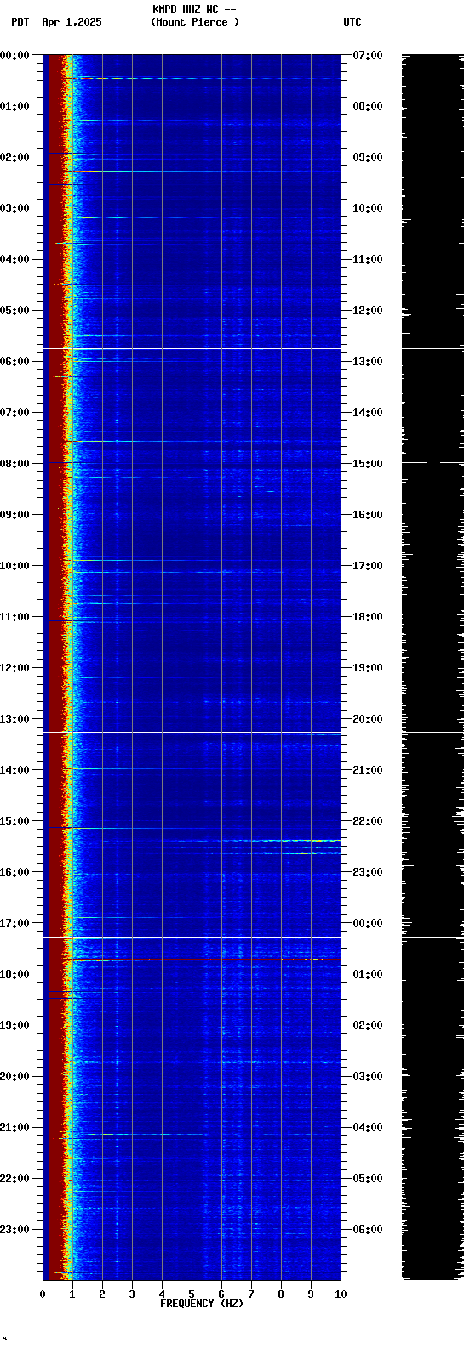Click the 'Apr 1,2025' date label
Screen dimensions: 470x1348
(72, 22)
